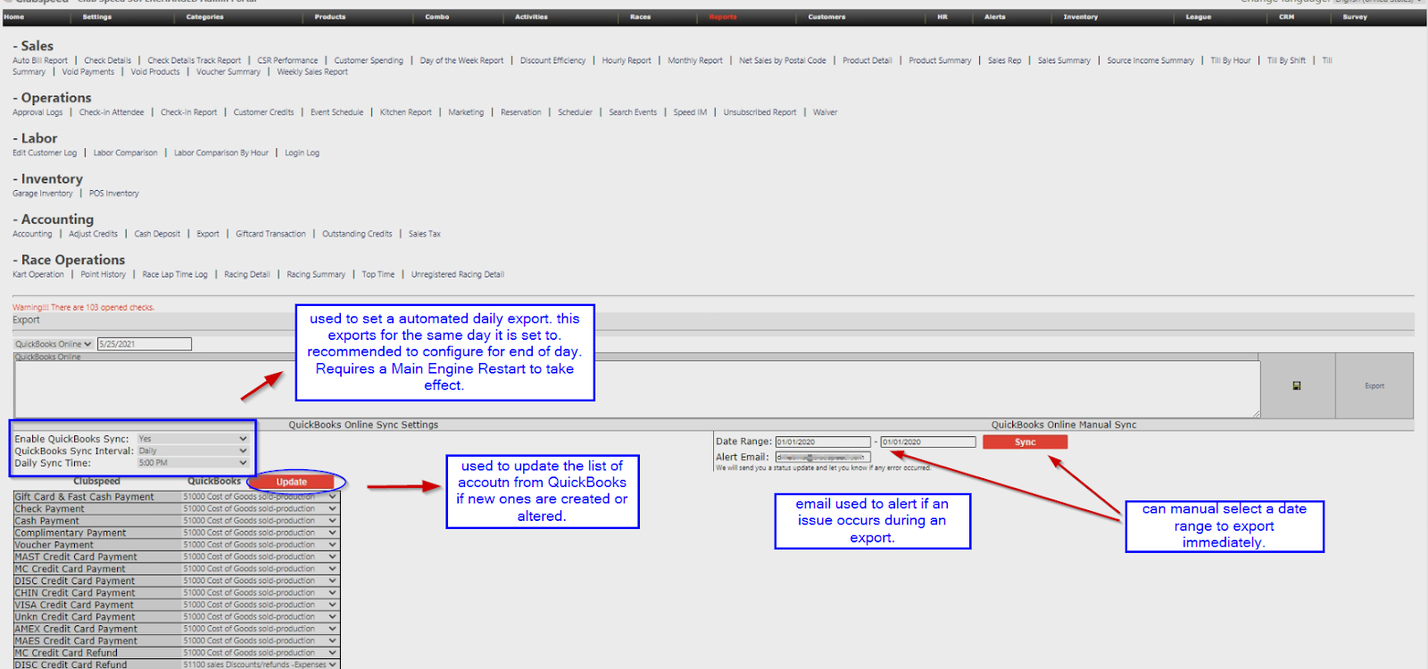Viewport: 1428px width, 669px height.
Task: Open the Combo top menu
Action: (x=437, y=17)
